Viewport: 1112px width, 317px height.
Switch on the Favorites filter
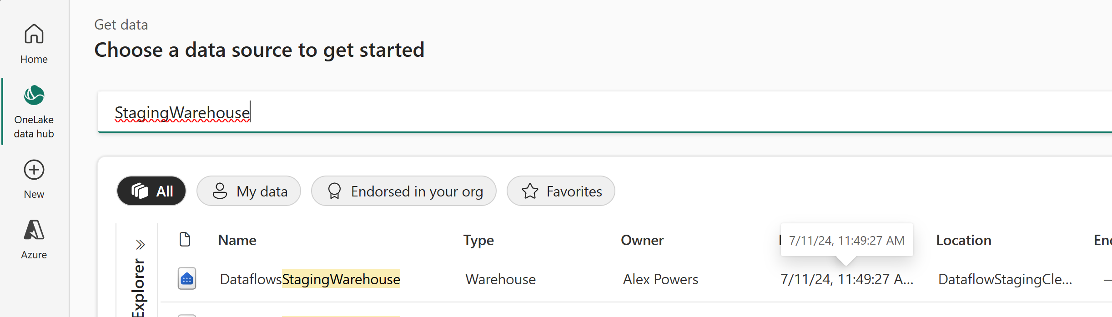click(560, 191)
